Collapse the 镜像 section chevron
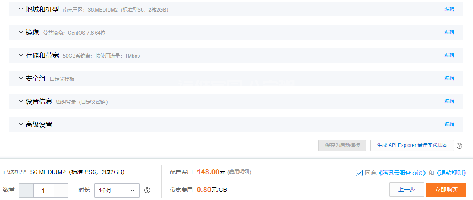 (x=21, y=32)
